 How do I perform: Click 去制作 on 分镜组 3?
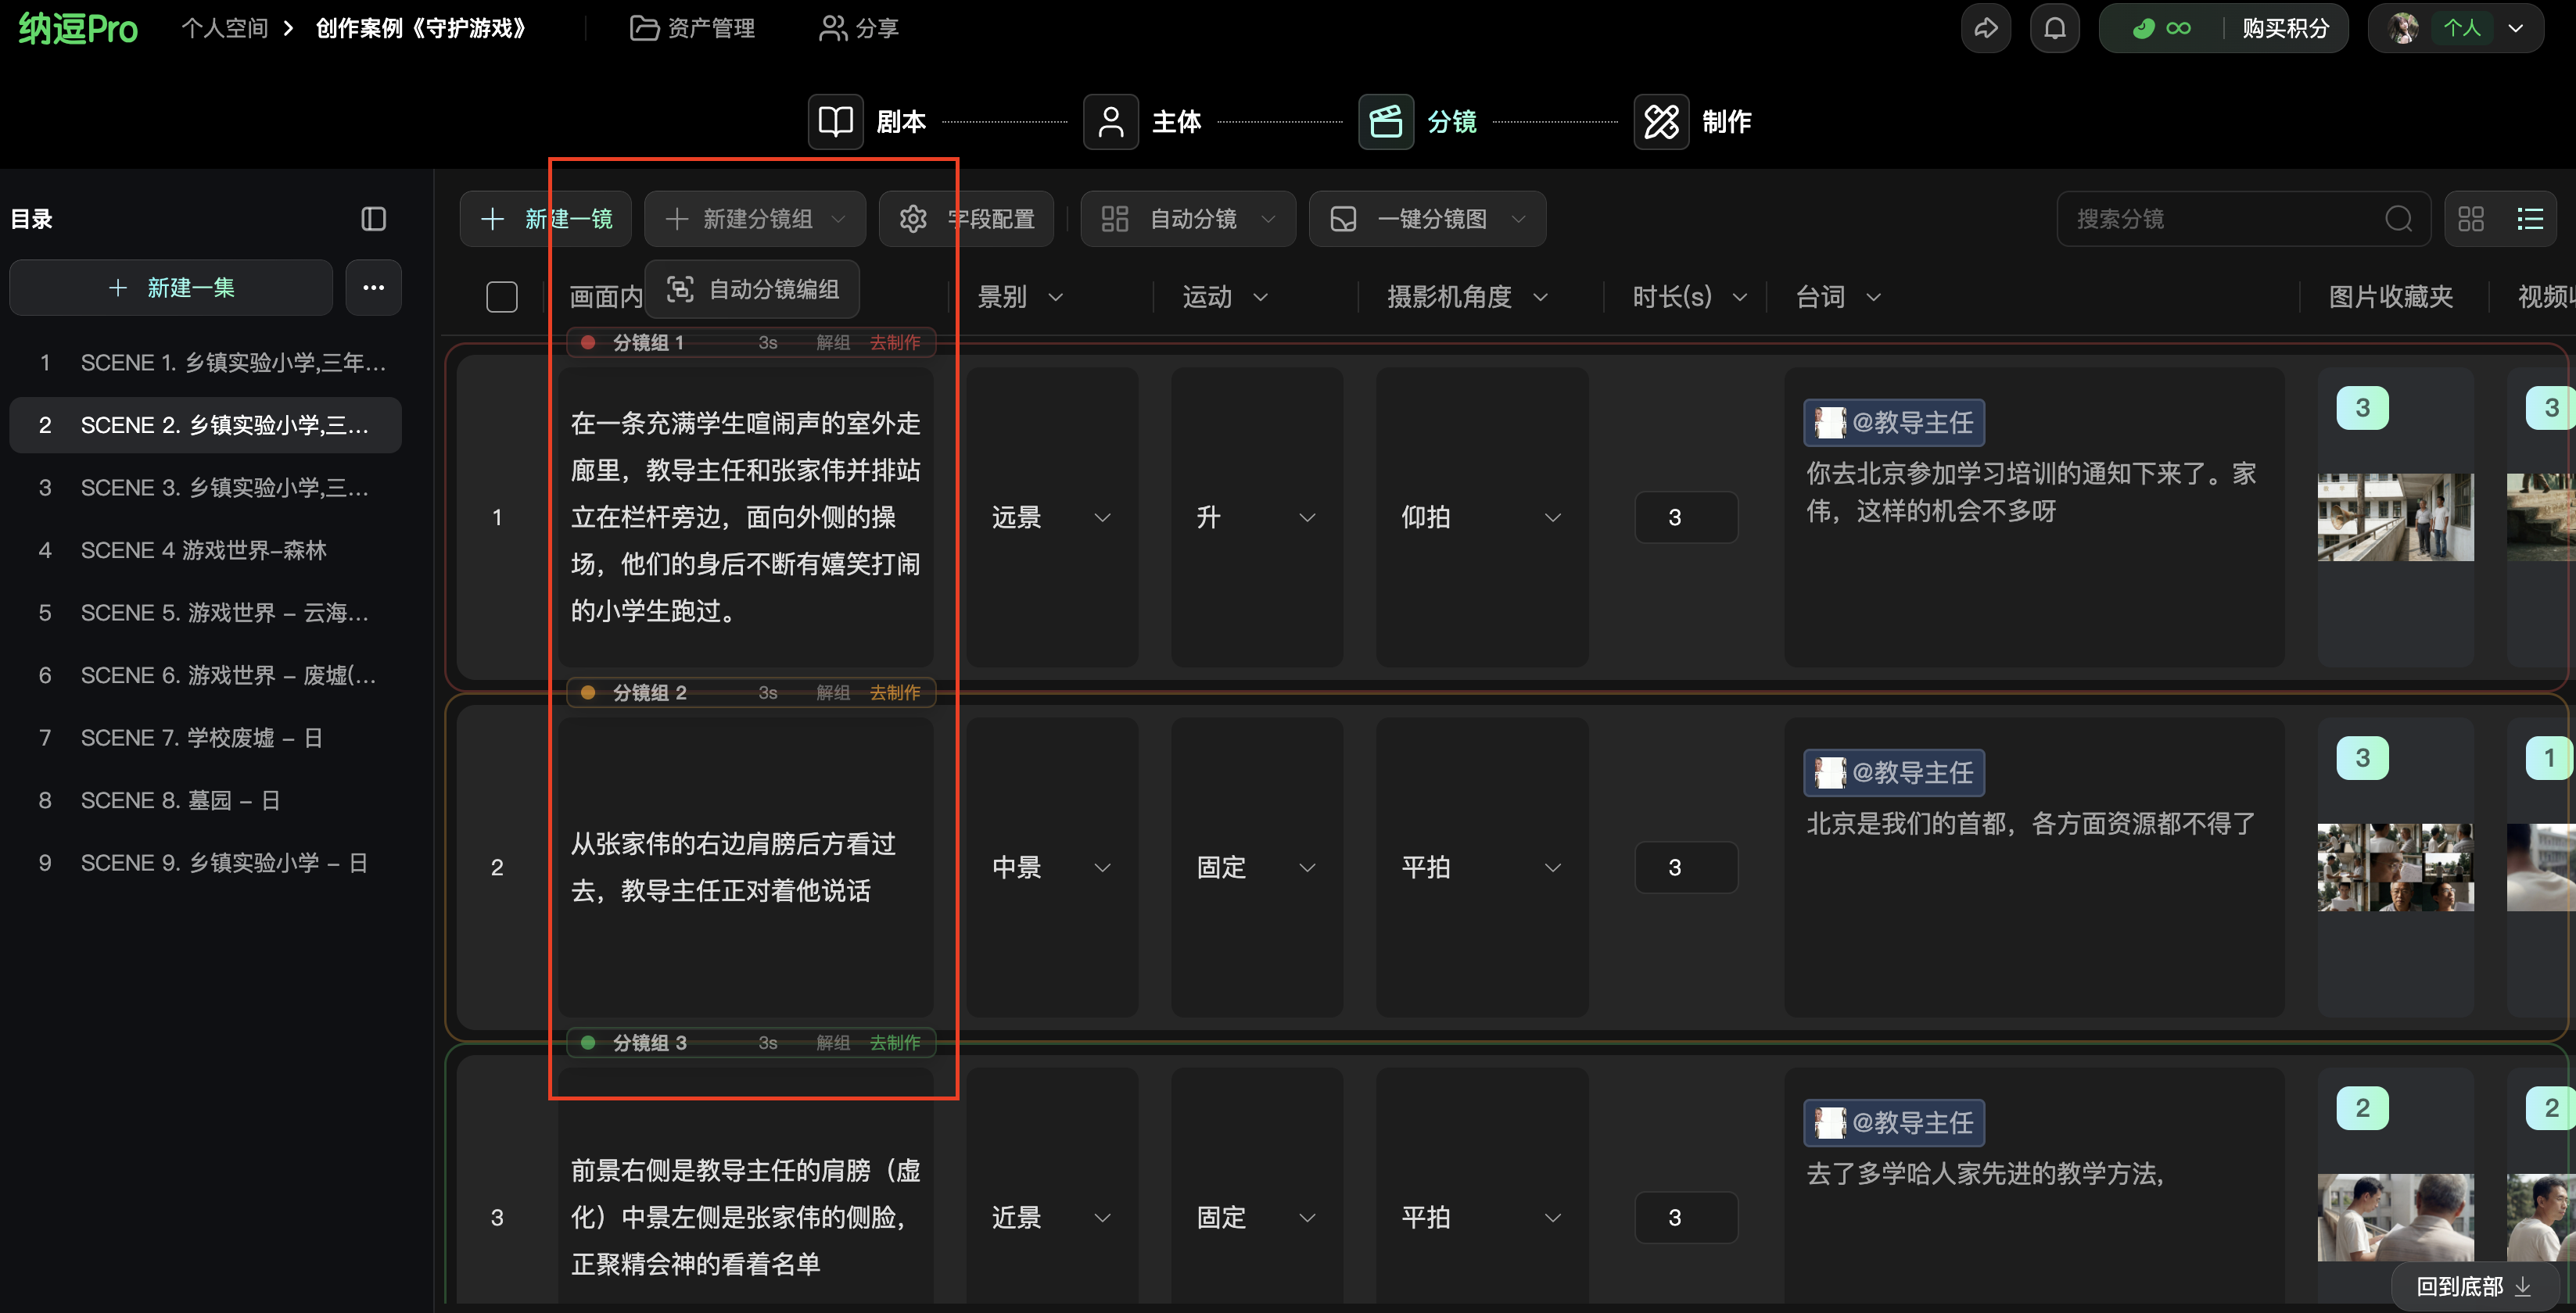(895, 1043)
